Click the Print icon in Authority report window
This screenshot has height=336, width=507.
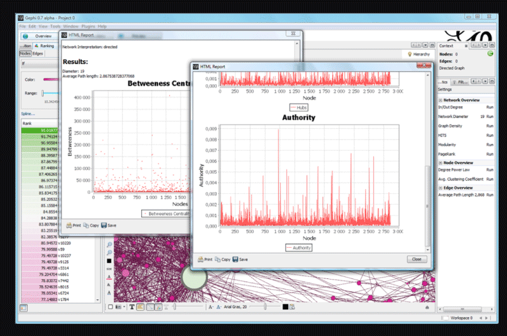click(200, 259)
